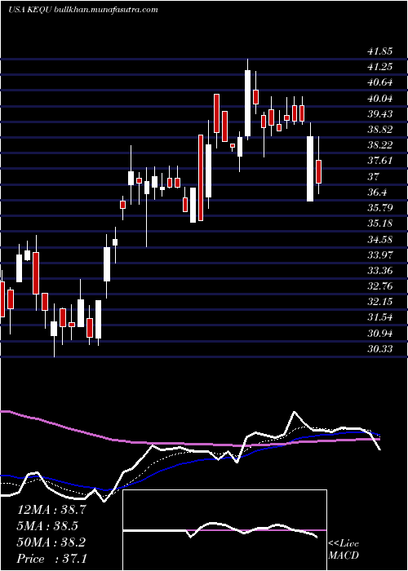Select the last red candlestick on chart
Image resolution: width=408 pixels, height=571 pixels.
pos(319,171)
